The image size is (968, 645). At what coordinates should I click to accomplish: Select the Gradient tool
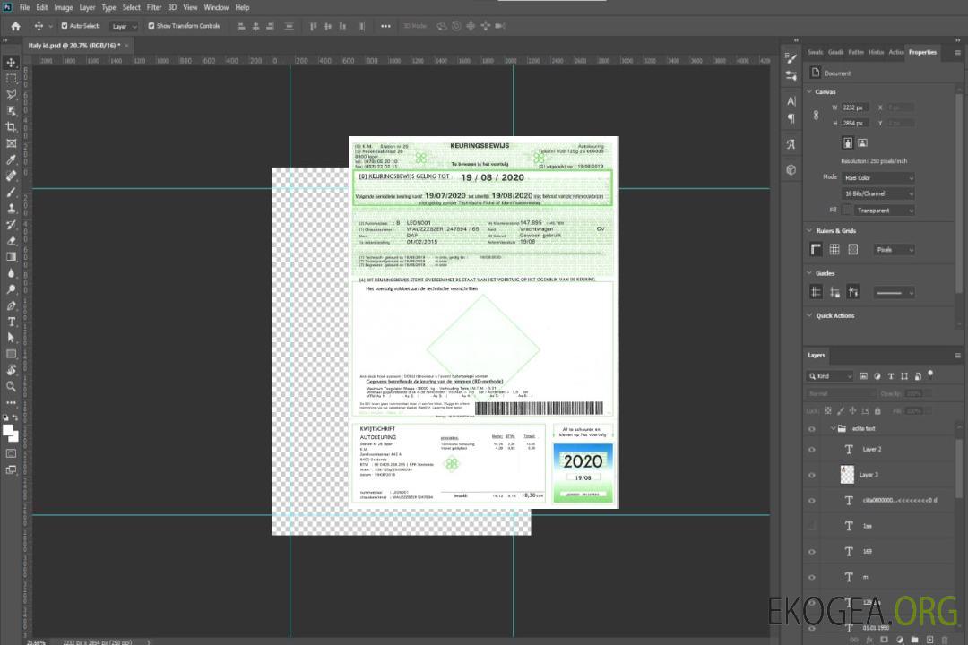point(12,256)
